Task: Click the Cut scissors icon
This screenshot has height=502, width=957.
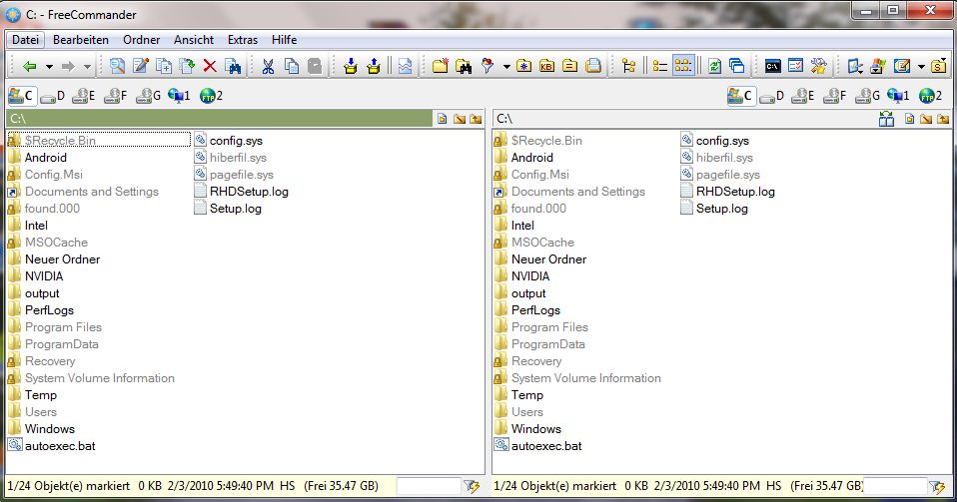Action: (x=268, y=66)
